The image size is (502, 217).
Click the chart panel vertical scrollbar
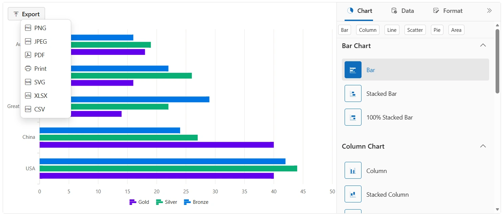[497, 61]
